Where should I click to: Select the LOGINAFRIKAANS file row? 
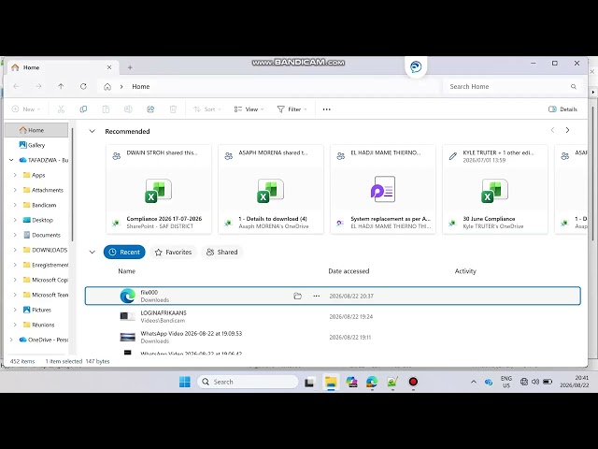tap(333, 316)
